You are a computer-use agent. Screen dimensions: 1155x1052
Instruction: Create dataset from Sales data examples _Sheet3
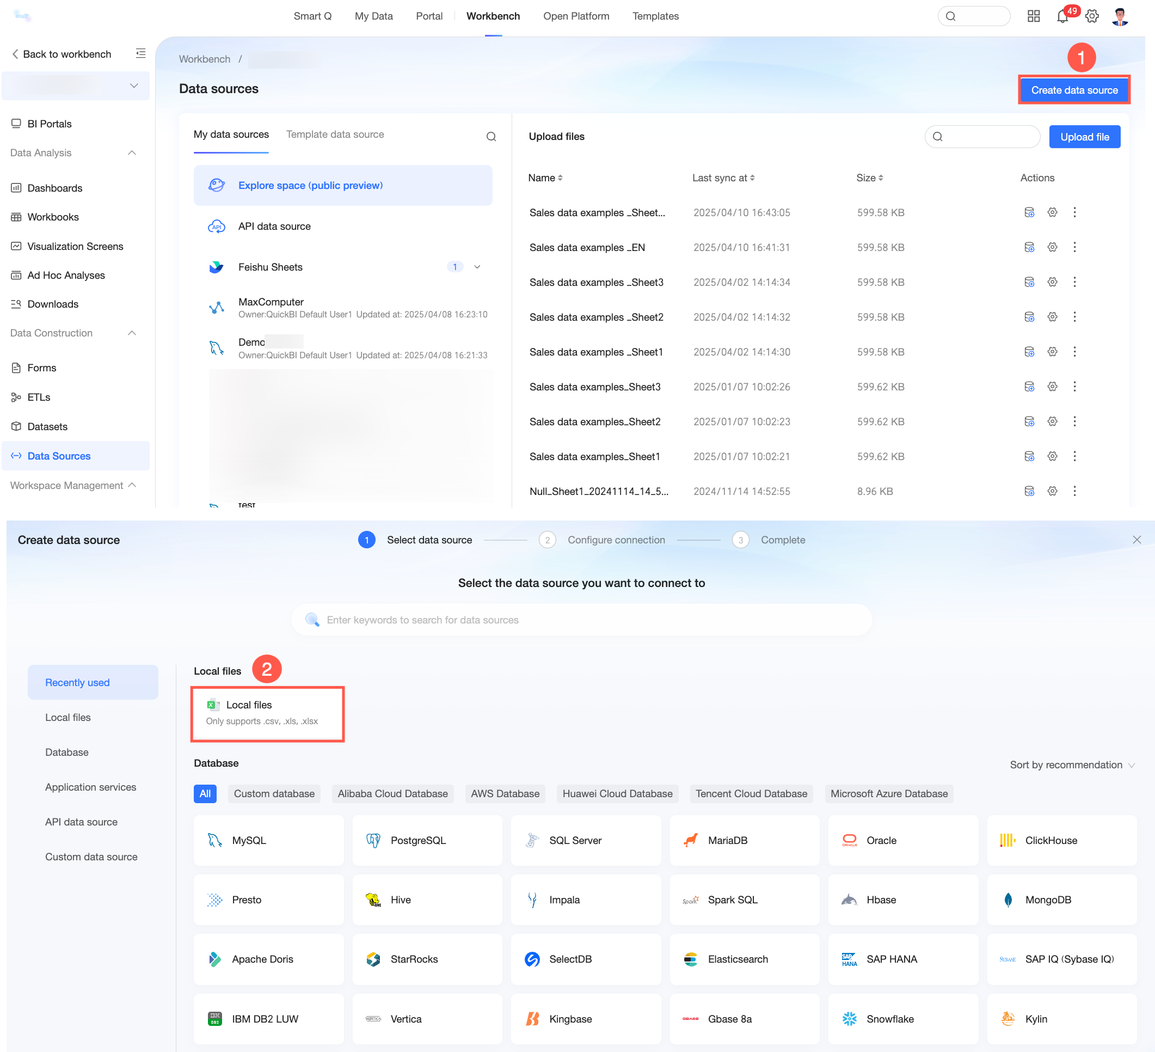[1029, 282]
